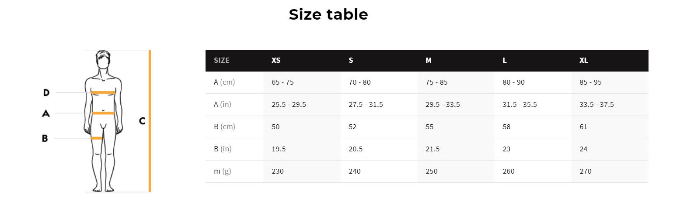Click the 270 weight cell for XL

pyautogui.click(x=586, y=171)
